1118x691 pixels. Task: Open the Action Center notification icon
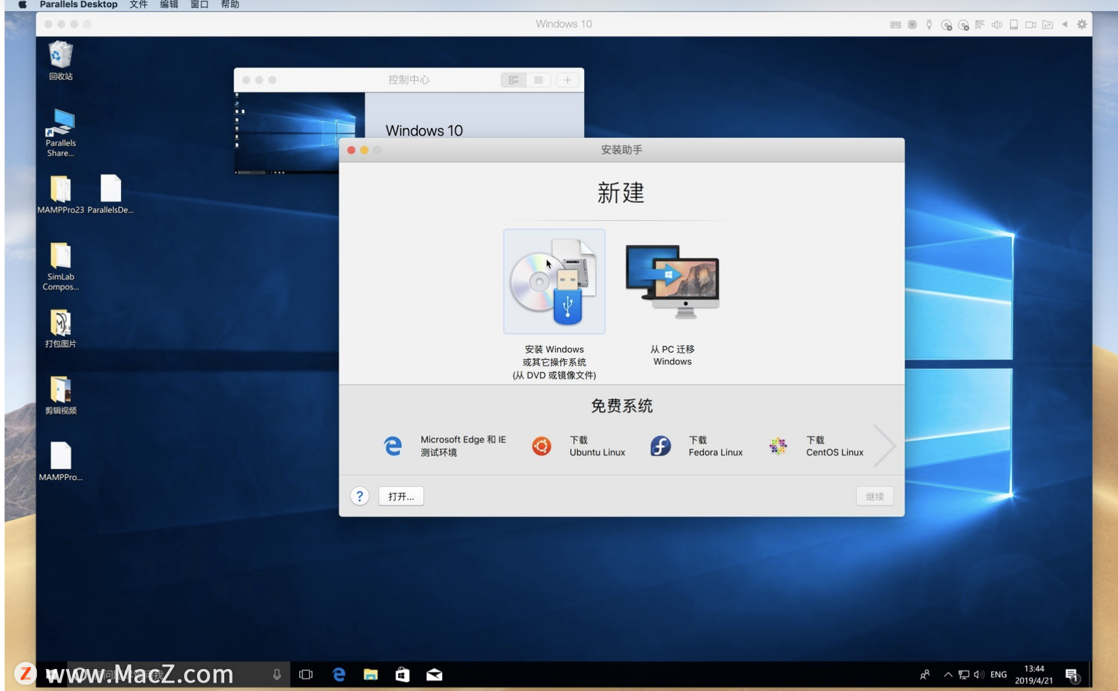click(x=1073, y=676)
